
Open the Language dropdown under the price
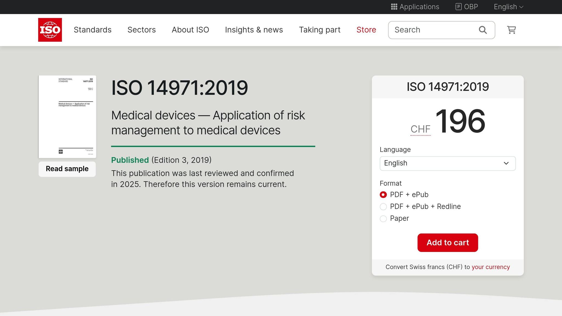click(448, 163)
